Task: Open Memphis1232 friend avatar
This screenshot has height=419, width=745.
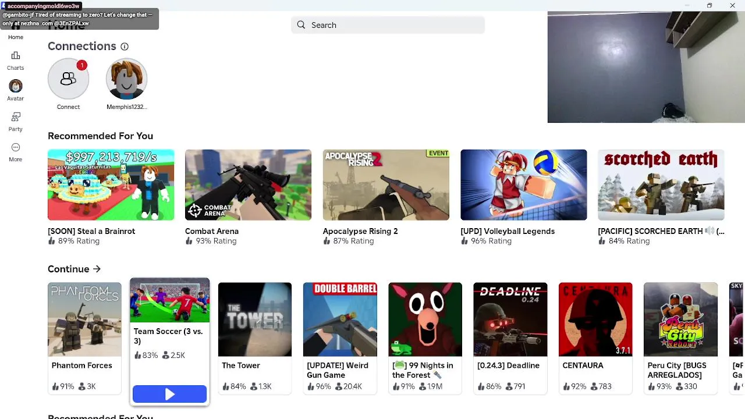Action: pyautogui.click(x=126, y=79)
